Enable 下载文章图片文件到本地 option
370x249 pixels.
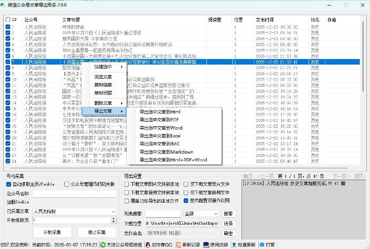tap(127, 184)
